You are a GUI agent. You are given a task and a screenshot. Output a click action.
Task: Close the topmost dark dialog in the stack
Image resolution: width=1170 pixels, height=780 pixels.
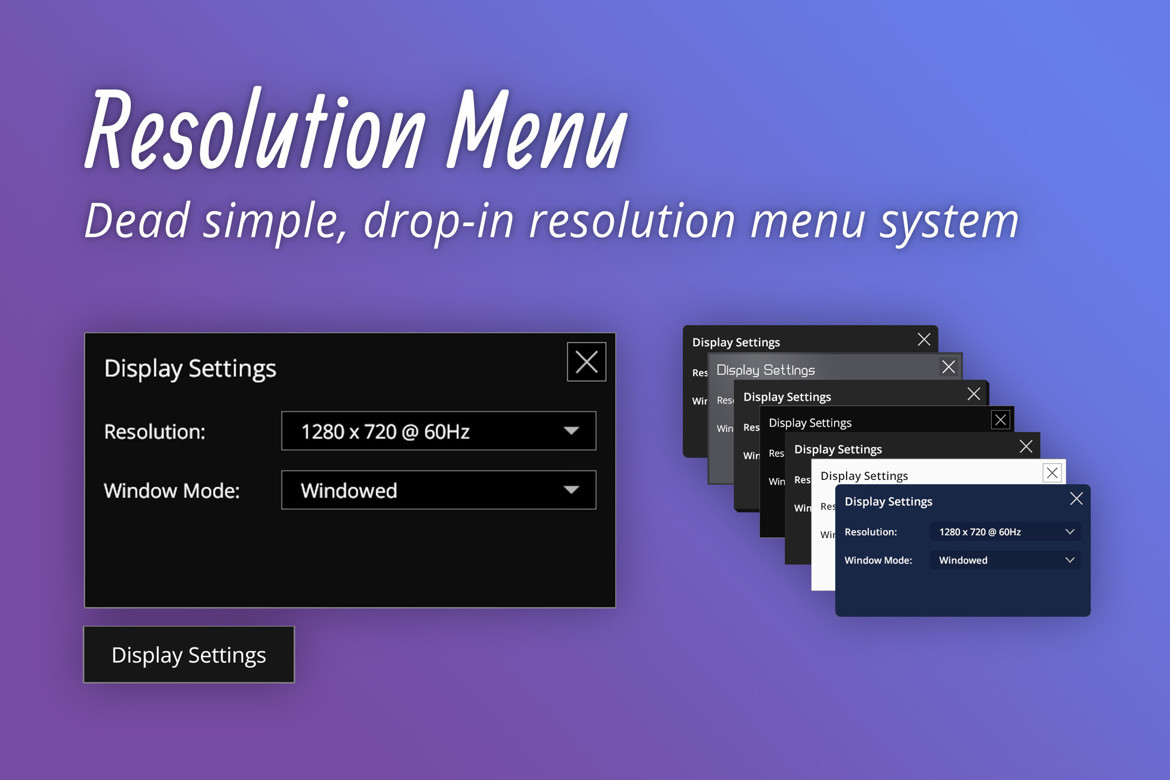923,340
